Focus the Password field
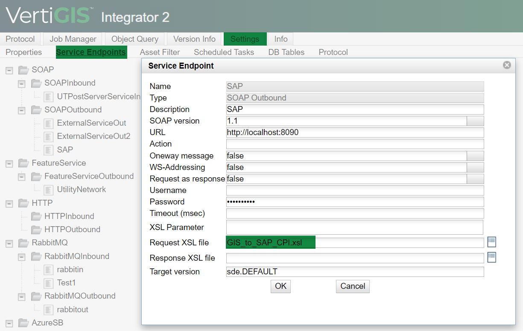The width and height of the screenshot is (523, 331). pos(355,202)
